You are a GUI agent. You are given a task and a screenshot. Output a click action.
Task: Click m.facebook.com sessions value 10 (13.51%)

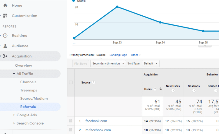194,130
